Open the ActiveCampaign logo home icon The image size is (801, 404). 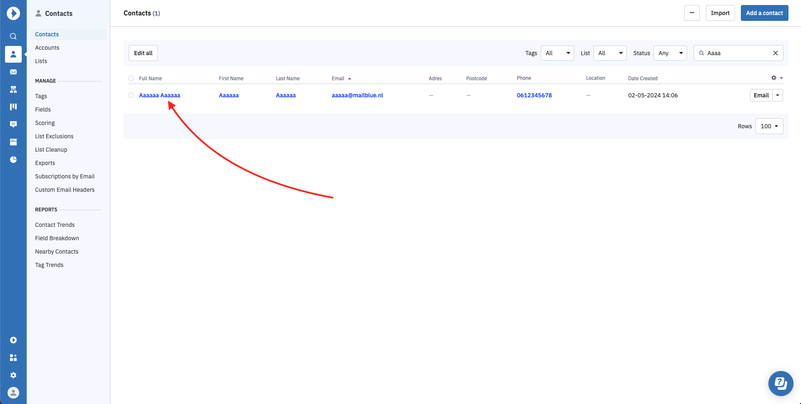coord(13,13)
